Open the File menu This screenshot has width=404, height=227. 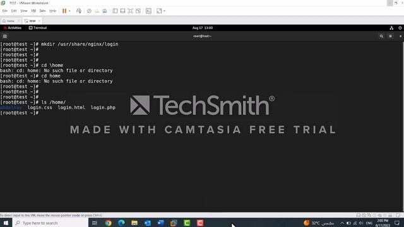point(4,11)
